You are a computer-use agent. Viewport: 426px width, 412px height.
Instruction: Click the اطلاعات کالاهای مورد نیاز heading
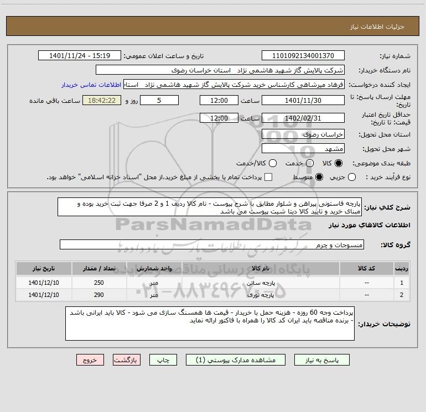[x=369, y=225]
